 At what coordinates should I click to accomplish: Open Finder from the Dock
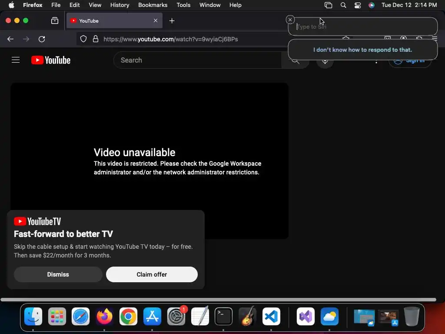[x=33, y=316]
